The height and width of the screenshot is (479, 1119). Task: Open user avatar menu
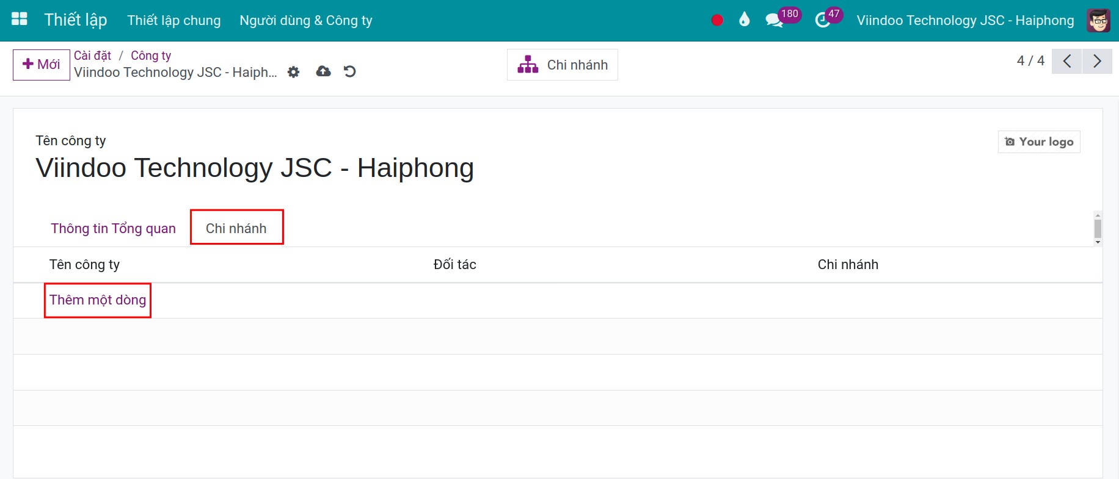1098,20
